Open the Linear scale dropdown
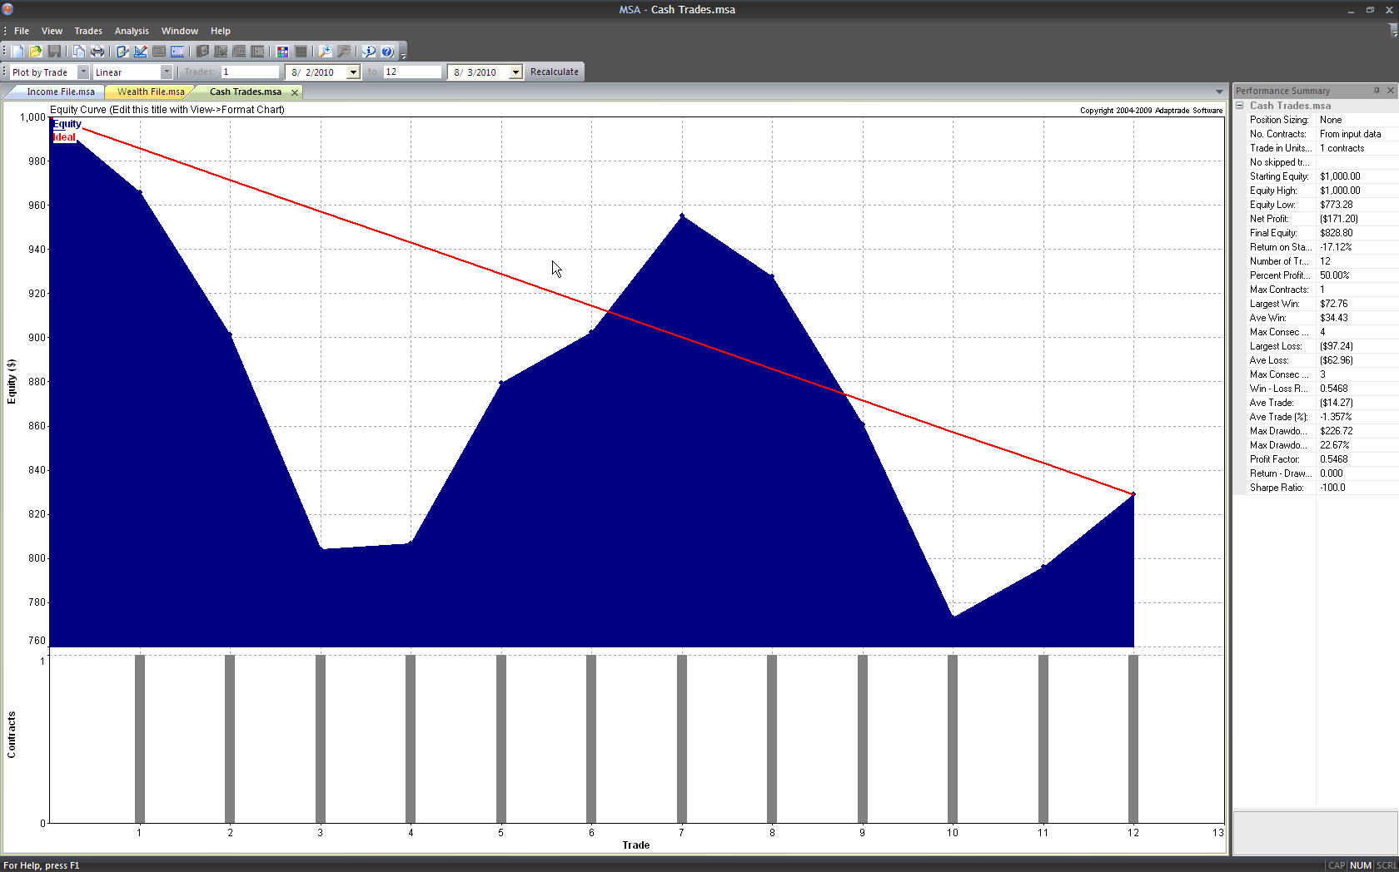Image resolution: width=1399 pixels, height=872 pixels. 167,72
